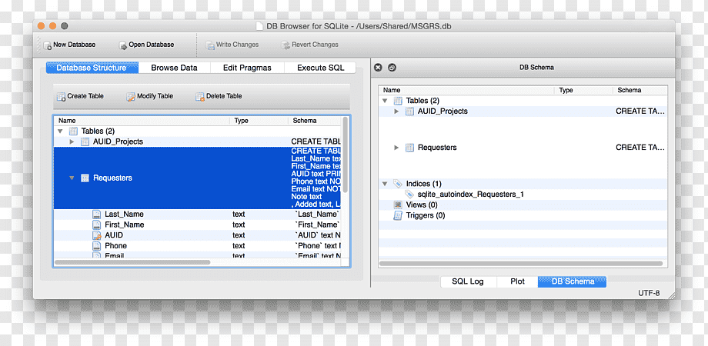The width and height of the screenshot is (708, 346).
Task: Switch to Database Structure tab
Action: click(x=92, y=68)
